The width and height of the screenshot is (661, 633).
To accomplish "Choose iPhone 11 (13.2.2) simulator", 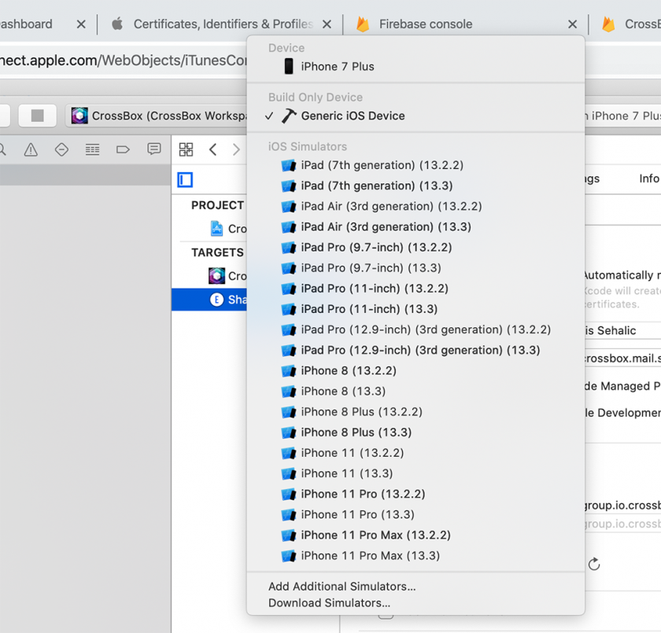I will pos(415,453).
